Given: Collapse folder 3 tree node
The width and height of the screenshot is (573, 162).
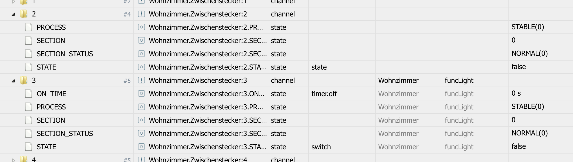Looking at the screenshot, I should [x=14, y=81].
